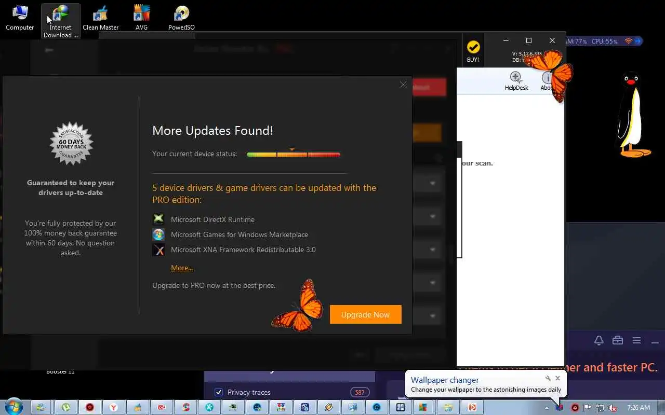Click Microsoft DirectX Runtime text

(x=212, y=219)
